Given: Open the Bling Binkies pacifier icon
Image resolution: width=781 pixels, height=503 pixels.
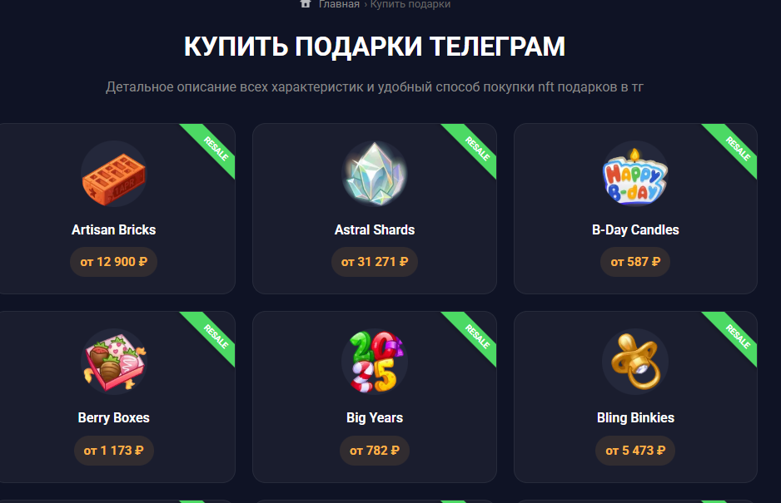Looking at the screenshot, I should [635, 362].
